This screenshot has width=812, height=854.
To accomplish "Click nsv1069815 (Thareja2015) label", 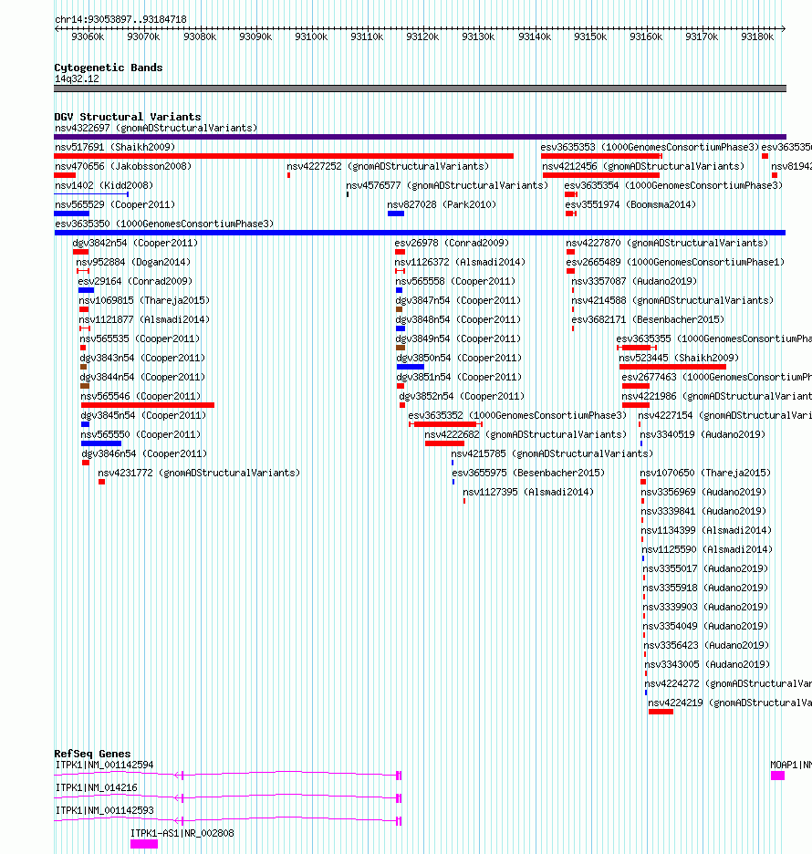I will point(144,300).
